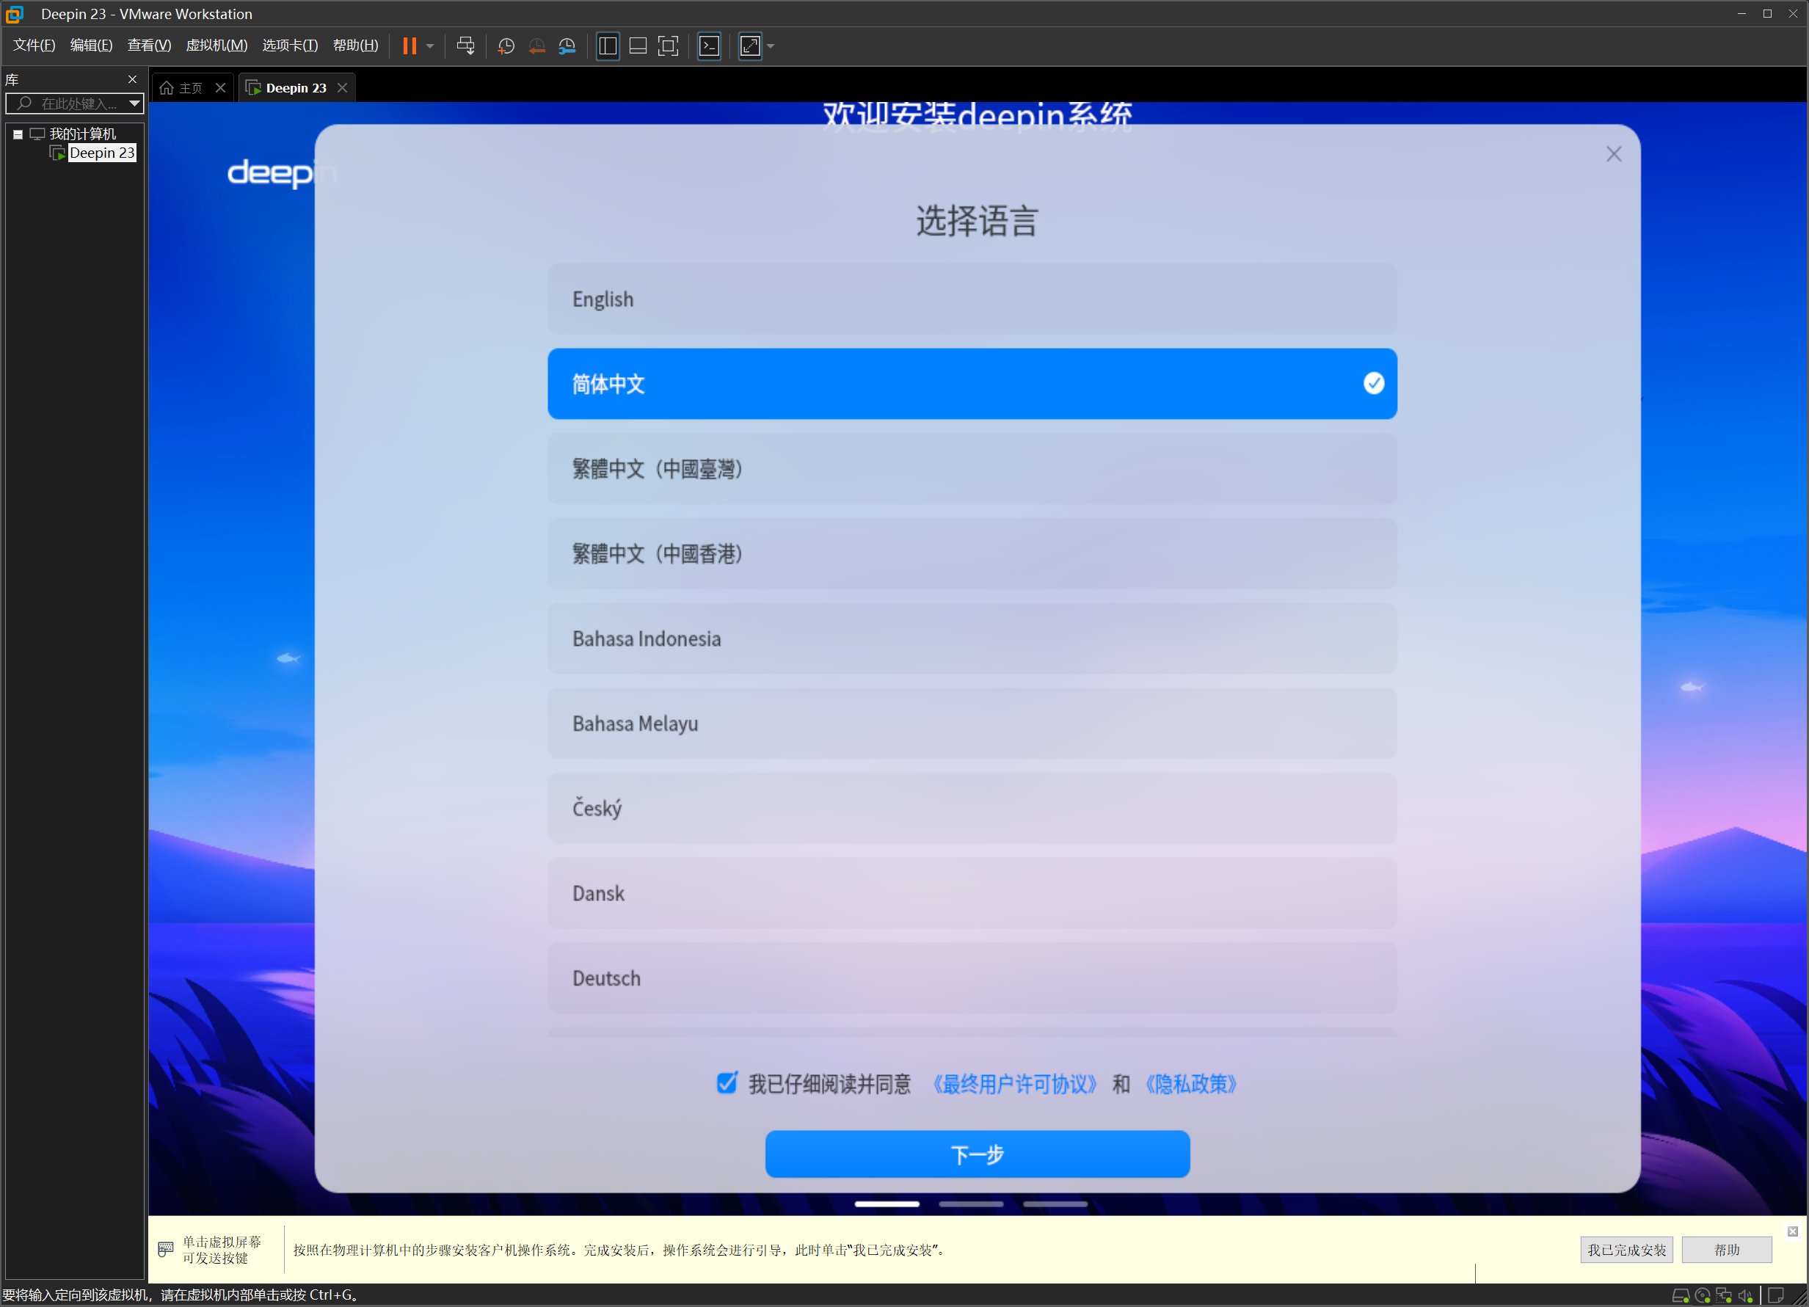Screen dimensions: 1809x1307
Task: Click the stretch guest display icon
Action: point(750,45)
